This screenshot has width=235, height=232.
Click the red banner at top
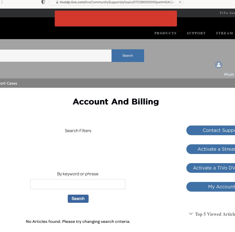tap(116, 19)
